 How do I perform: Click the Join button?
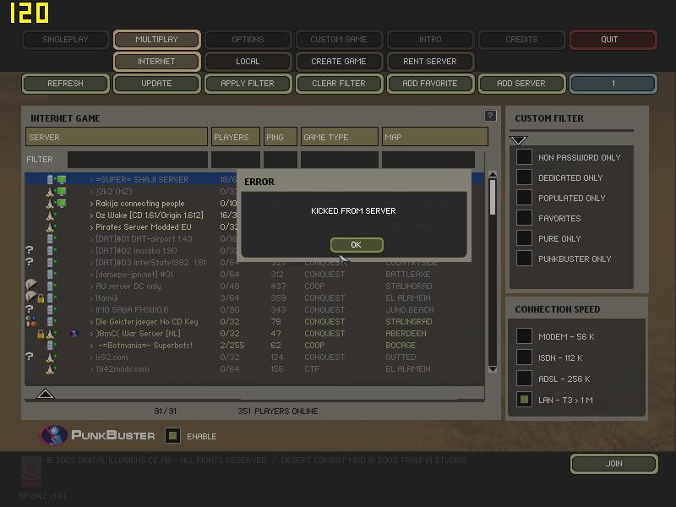click(614, 463)
